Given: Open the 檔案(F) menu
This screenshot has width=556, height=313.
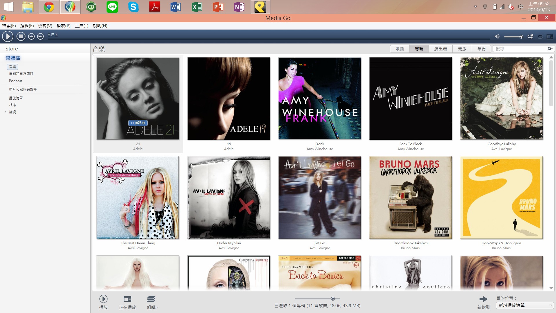Looking at the screenshot, I should (9, 26).
